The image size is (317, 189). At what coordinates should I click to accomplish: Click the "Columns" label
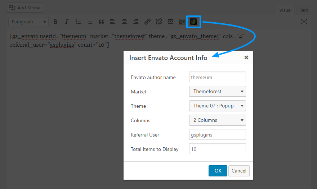tap(140, 120)
